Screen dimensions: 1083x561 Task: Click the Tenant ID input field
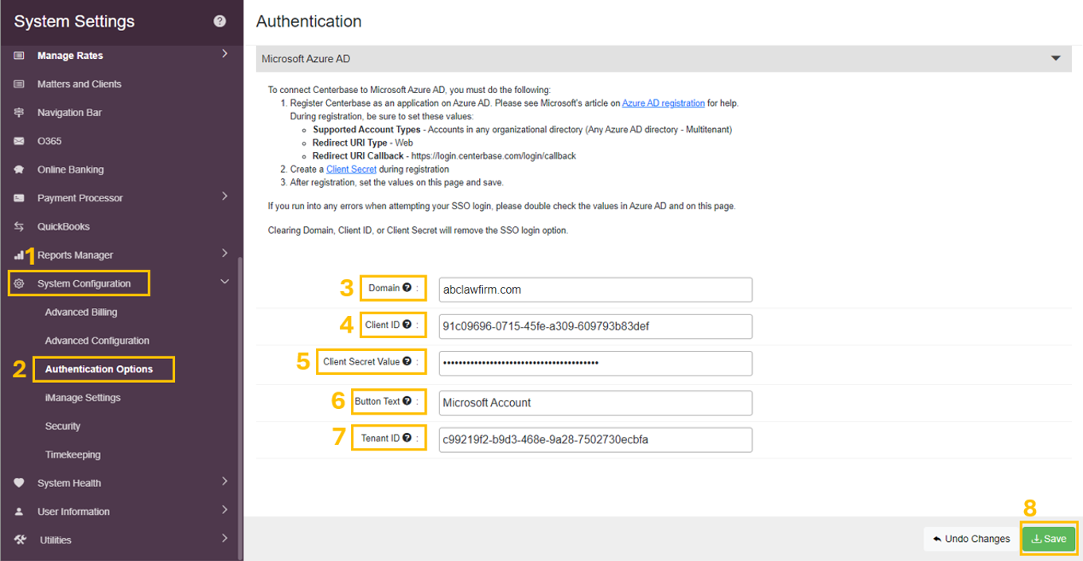[x=595, y=439]
